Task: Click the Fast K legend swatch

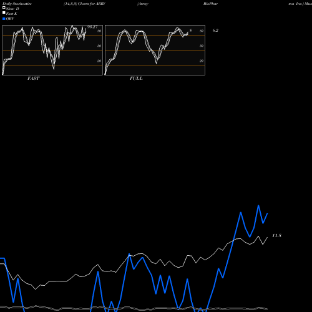Action: 4,13
